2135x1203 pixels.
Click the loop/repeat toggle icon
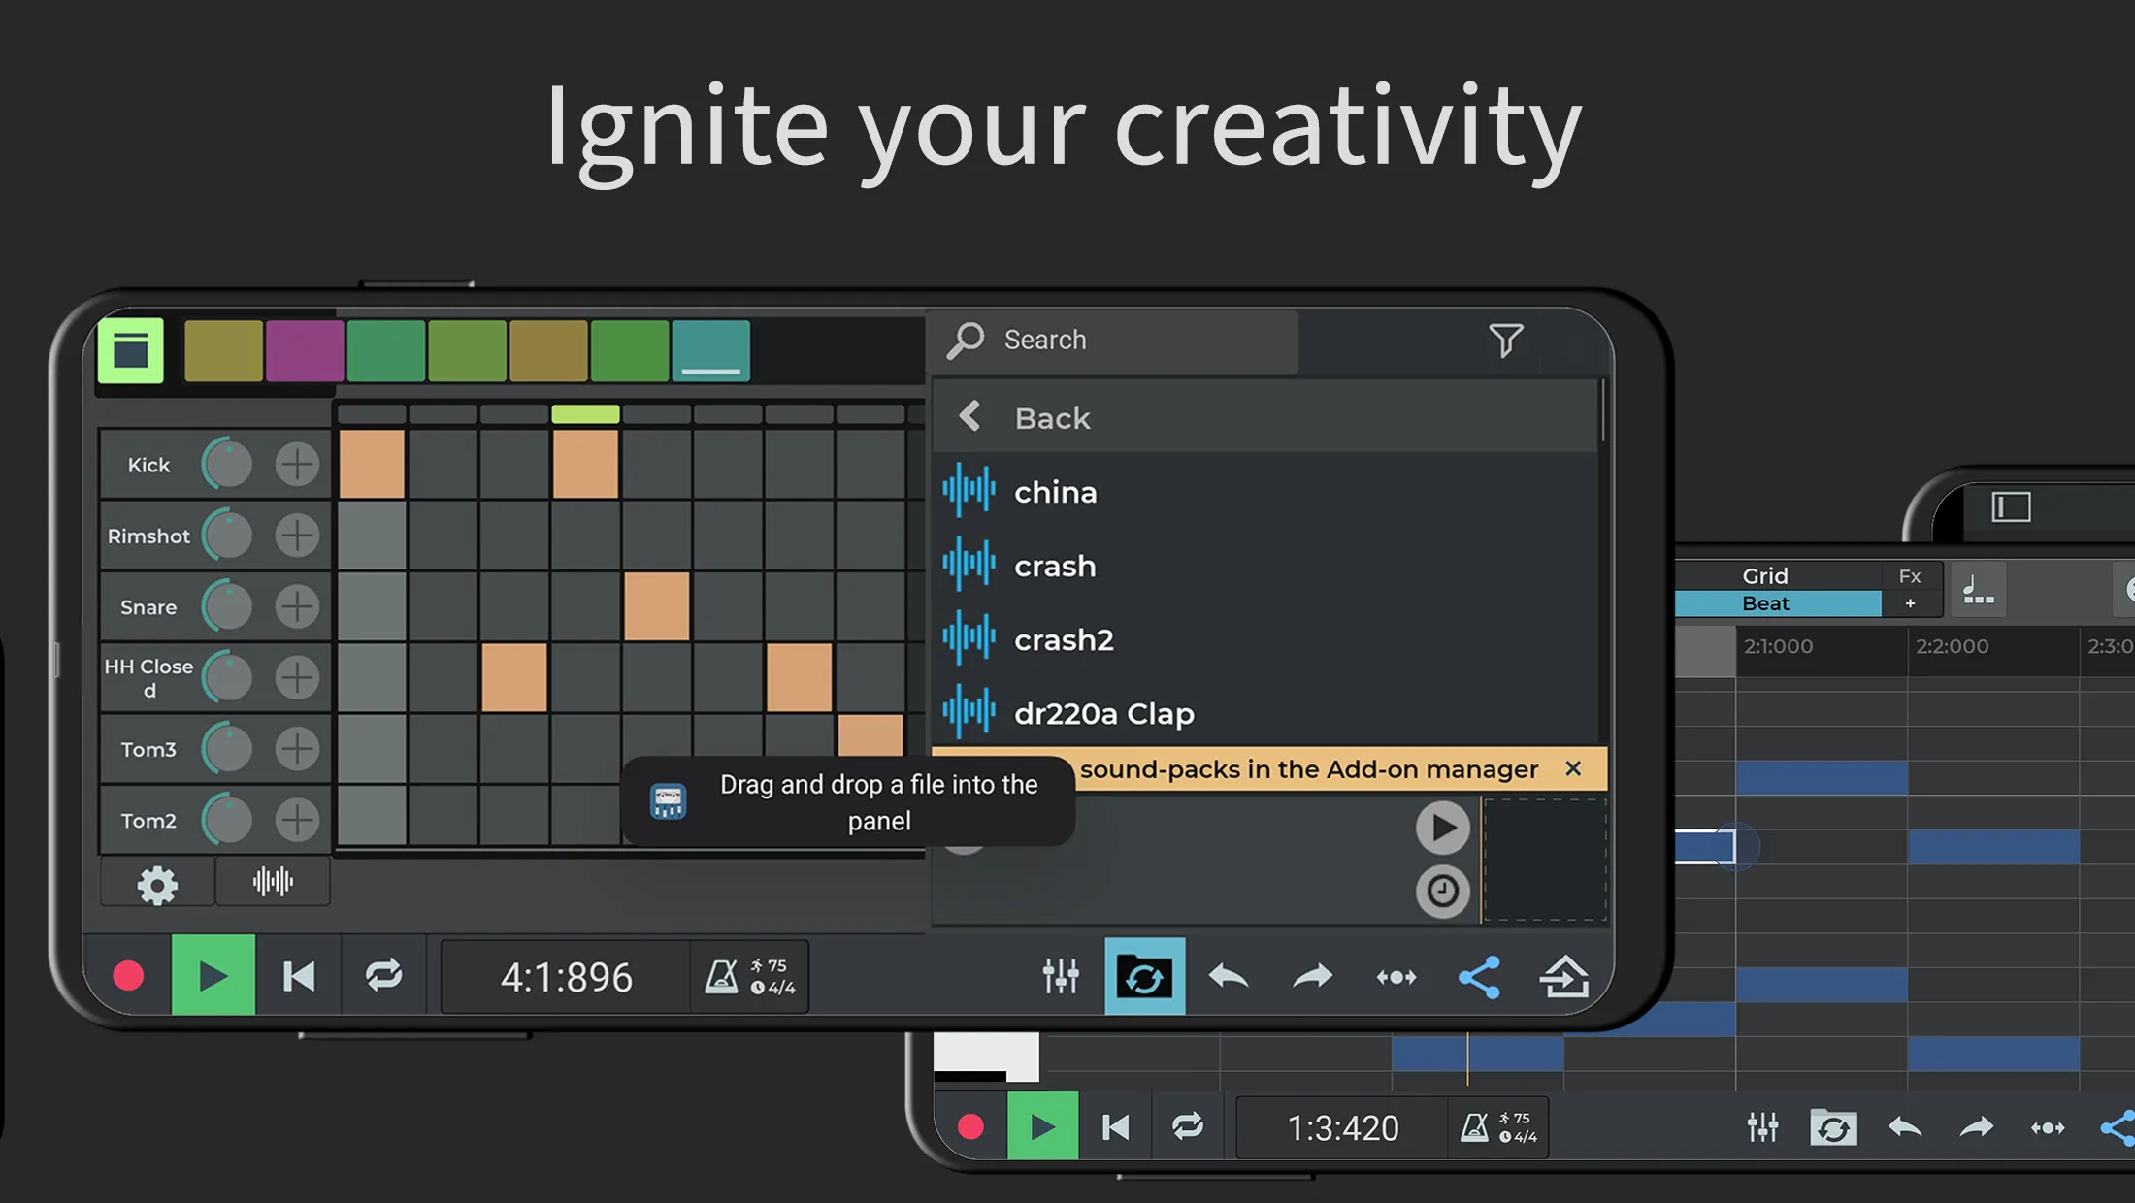click(381, 976)
